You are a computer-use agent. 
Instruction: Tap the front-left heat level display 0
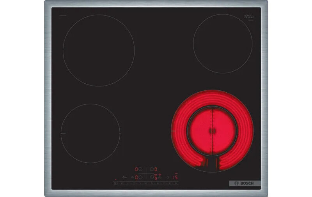coord(136,177)
